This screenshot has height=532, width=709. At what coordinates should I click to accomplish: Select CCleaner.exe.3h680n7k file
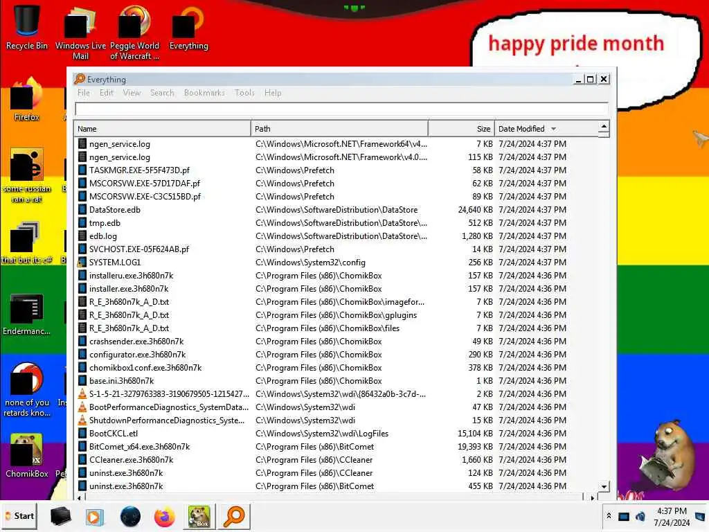pos(336,460)
